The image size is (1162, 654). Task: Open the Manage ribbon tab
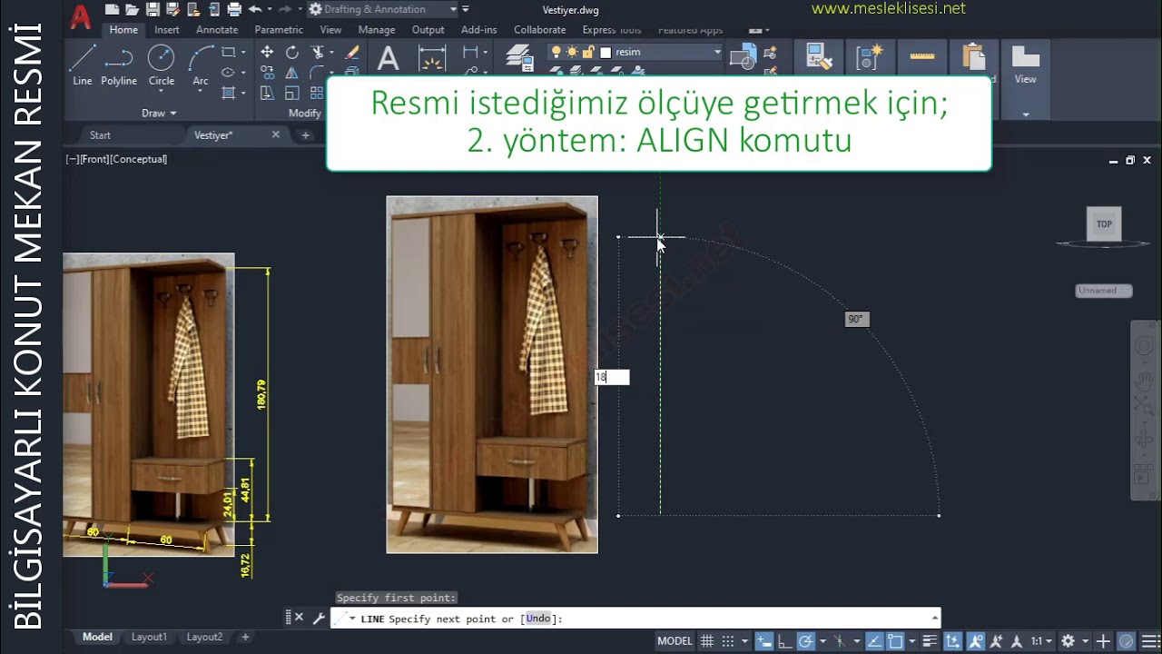point(376,30)
